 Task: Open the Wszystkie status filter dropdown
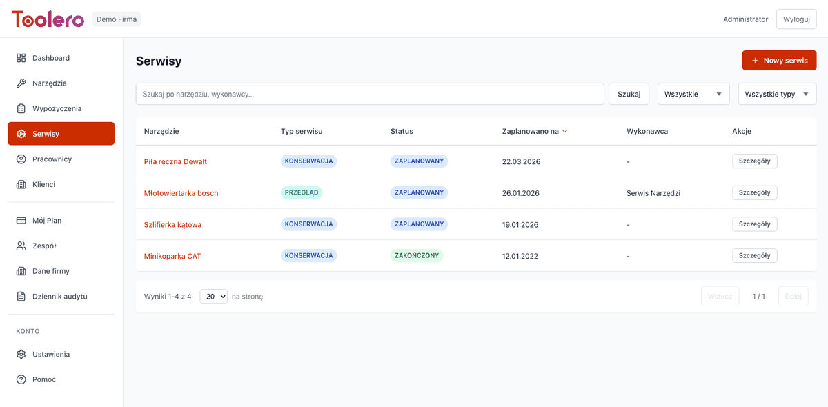click(693, 93)
